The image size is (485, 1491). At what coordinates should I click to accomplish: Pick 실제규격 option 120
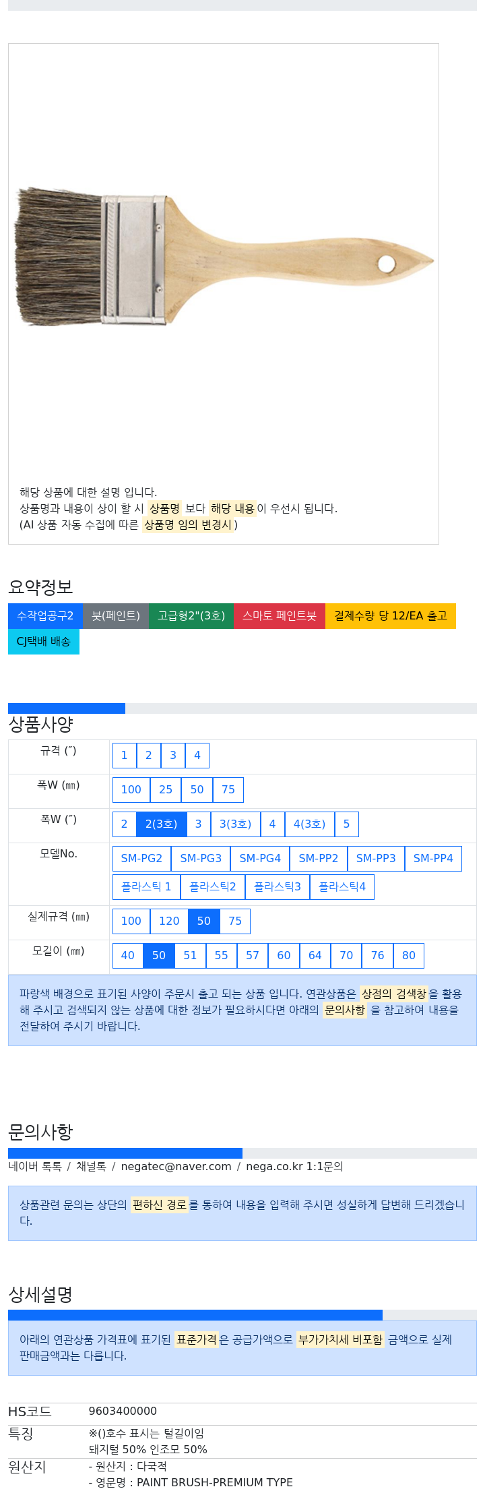tap(169, 921)
